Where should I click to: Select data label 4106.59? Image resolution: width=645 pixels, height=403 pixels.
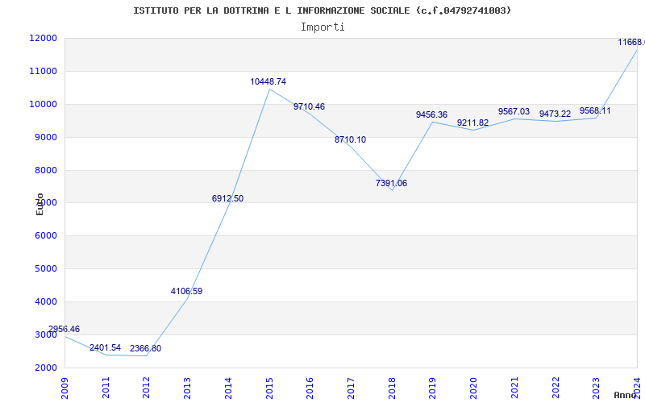[187, 292]
